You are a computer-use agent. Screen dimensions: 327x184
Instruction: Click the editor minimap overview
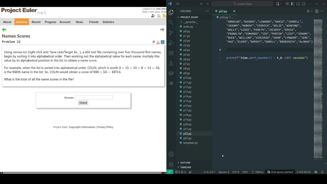pos(318,89)
